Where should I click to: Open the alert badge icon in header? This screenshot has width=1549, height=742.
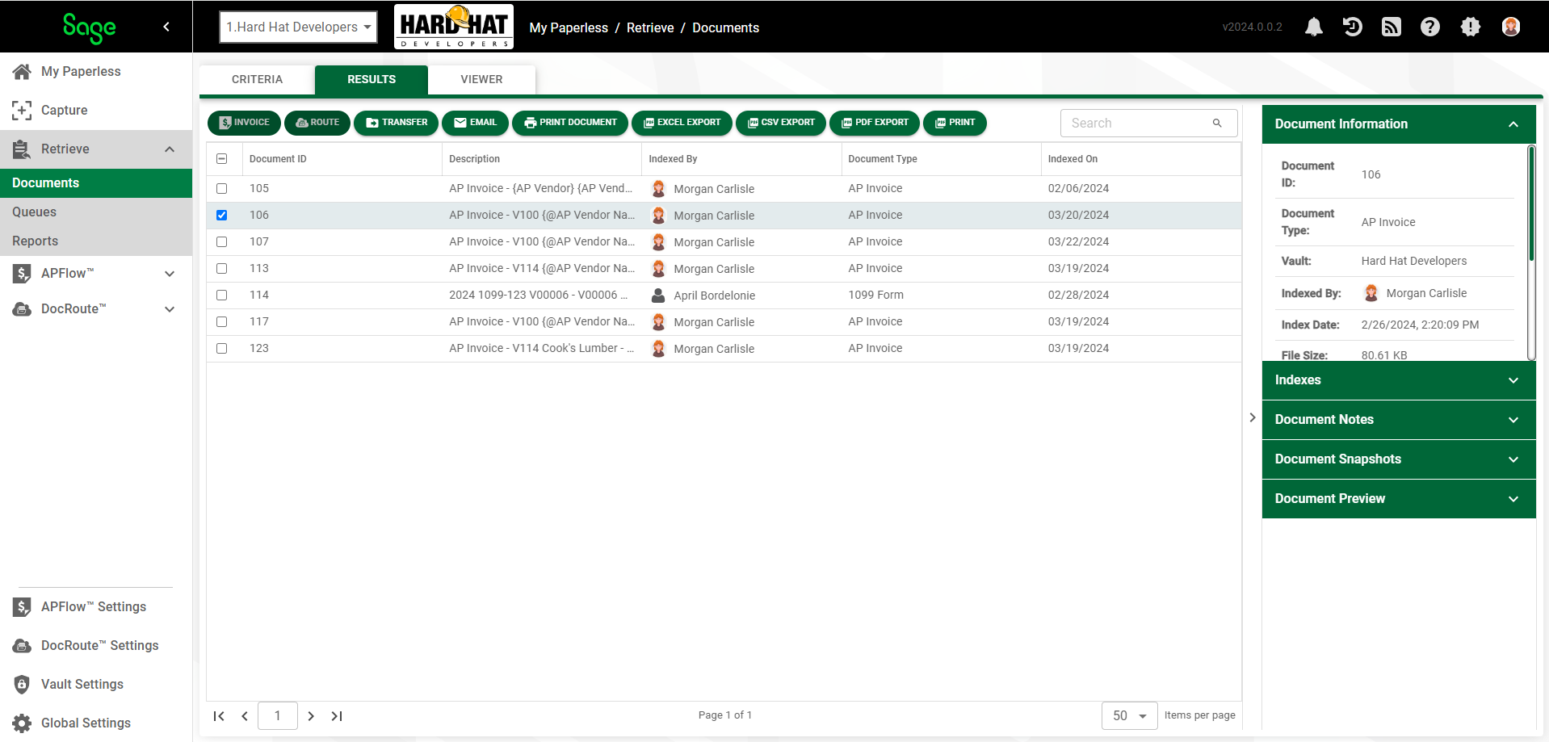click(x=1471, y=27)
